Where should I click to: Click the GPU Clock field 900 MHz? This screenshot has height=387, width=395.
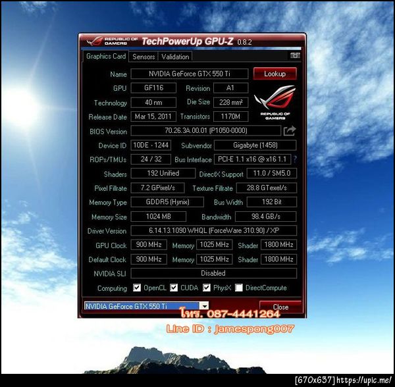[x=149, y=245]
